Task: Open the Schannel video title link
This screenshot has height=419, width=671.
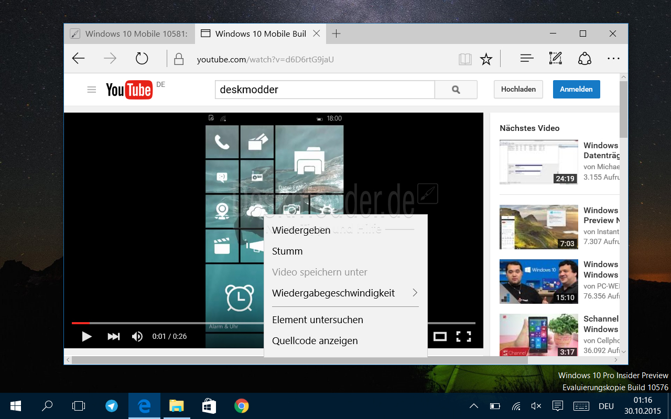Action: click(601, 324)
